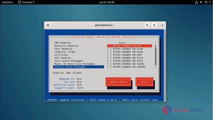Select Compiler Flags category
This screenshot has width=213, height=120.
click(65, 52)
